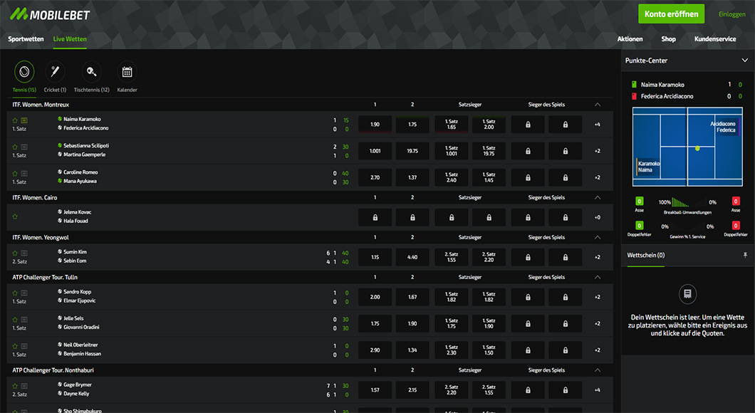Image resolution: width=755 pixels, height=413 pixels.
Task: Click the Einloggen link
Action: 732,14
